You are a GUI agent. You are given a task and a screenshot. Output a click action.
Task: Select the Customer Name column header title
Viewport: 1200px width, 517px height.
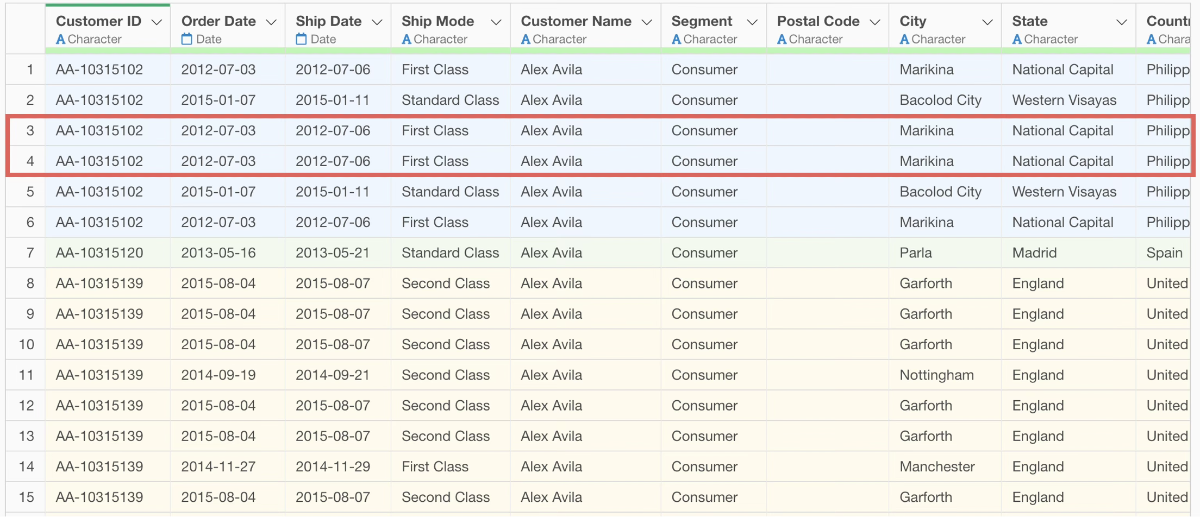(x=576, y=21)
